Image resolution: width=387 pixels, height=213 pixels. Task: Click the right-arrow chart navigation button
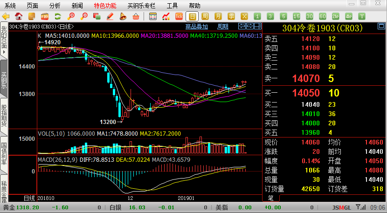(x=249, y=26)
